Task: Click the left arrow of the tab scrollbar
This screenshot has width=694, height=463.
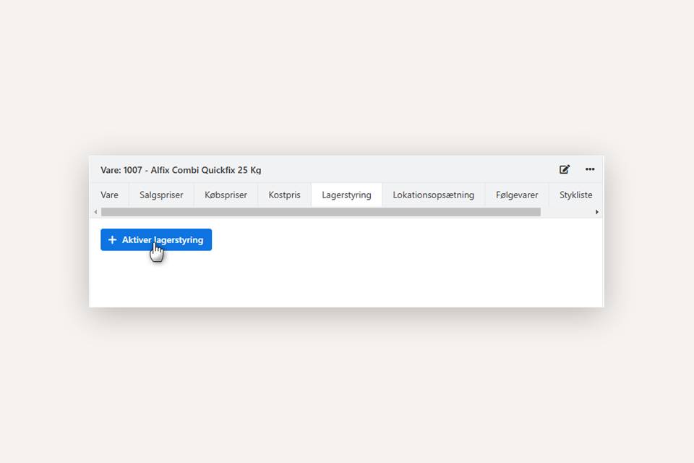Action: tap(95, 212)
